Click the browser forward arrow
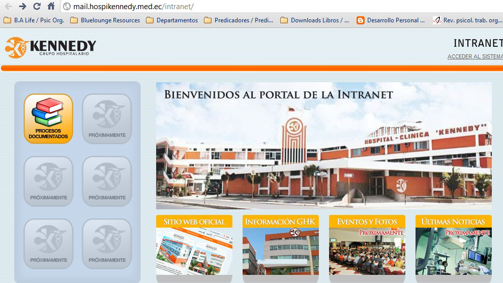Image resolution: width=503 pixels, height=283 pixels. (22, 7)
